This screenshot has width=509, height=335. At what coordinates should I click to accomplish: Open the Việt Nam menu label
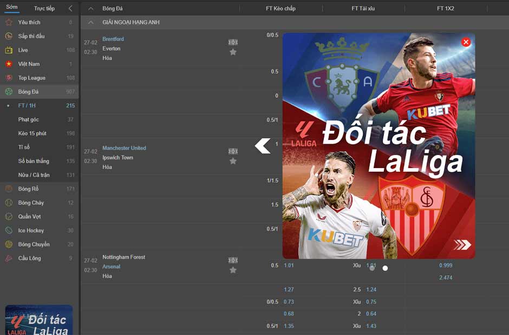(29, 64)
